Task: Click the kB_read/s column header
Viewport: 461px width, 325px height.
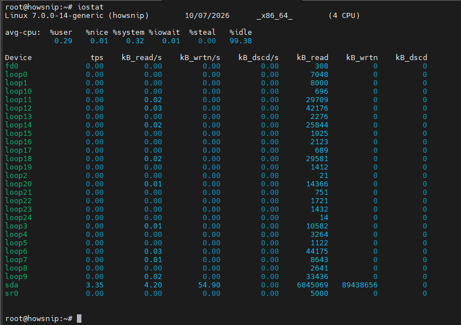Action: click(x=142, y=58)
